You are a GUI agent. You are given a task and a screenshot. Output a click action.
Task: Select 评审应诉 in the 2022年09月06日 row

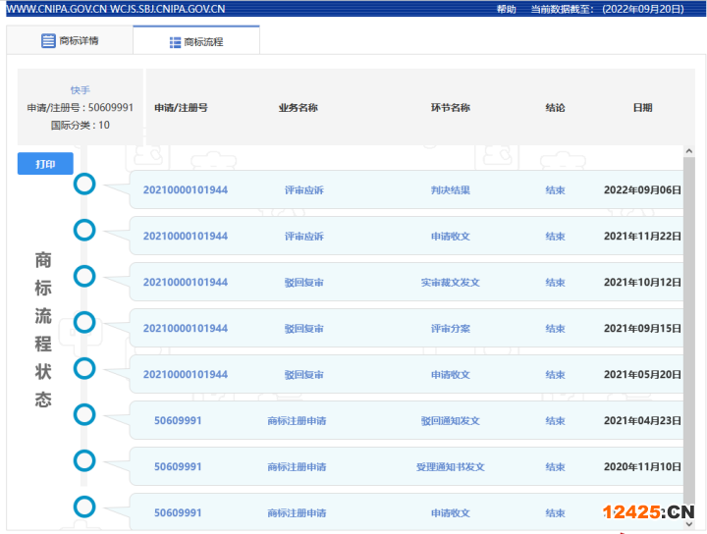(x=303, y=190)
